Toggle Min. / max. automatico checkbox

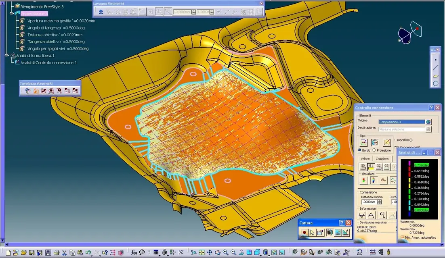[x=402, y=237]
